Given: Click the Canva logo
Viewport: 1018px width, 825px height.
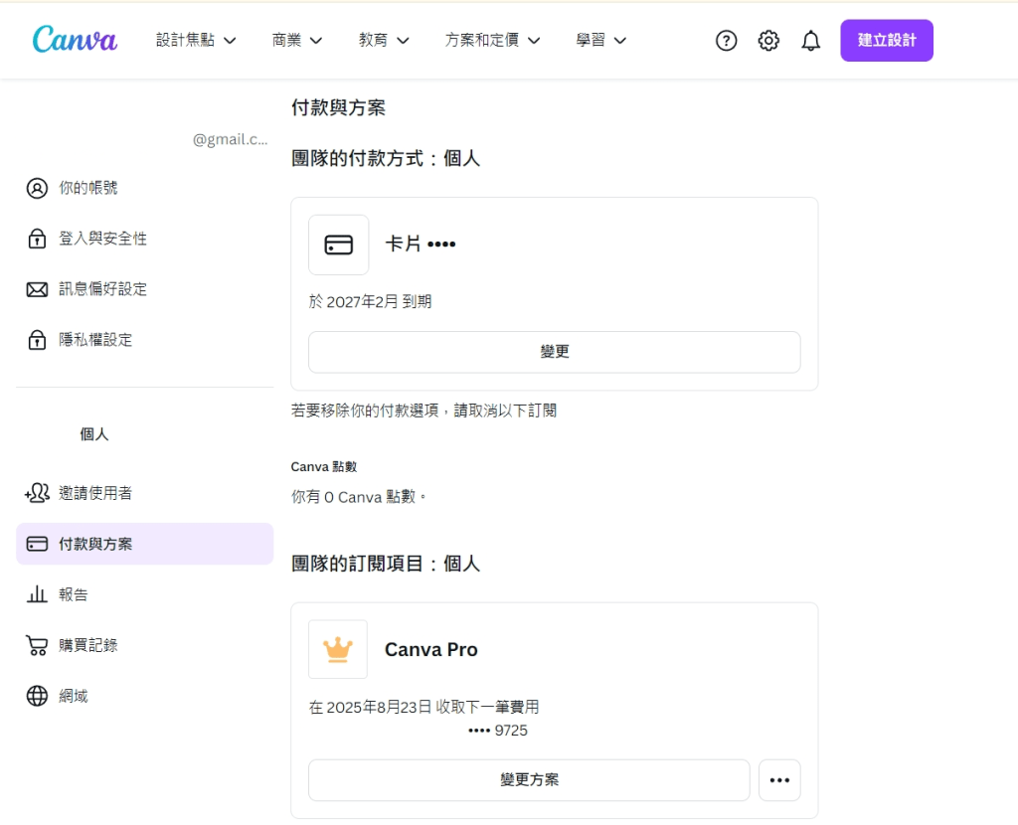Looking at the screenshot, I should (75, 40).
